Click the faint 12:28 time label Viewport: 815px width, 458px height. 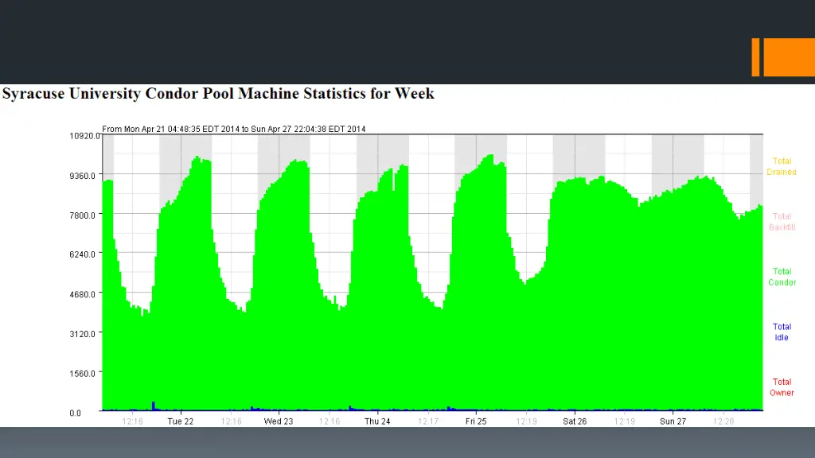tap(723, 421)
